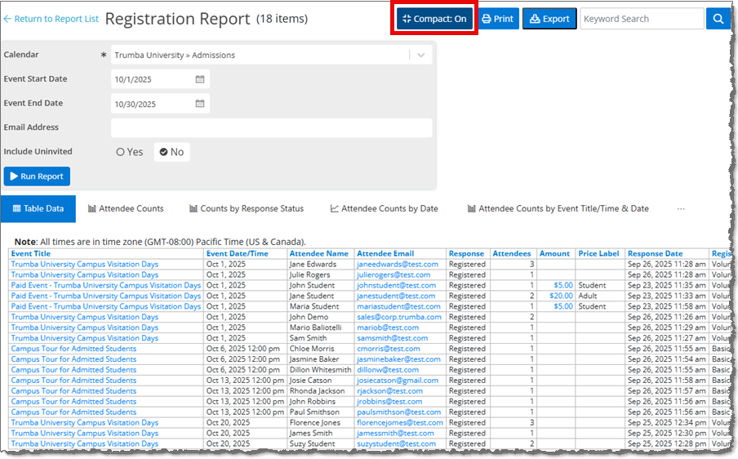Select the Table Data tab
738x459 pixels.
click(38, 209)
